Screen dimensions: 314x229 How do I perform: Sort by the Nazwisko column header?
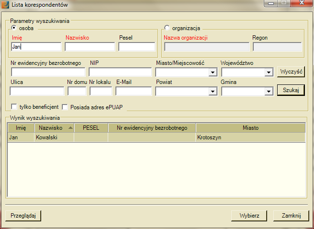point(54,128)
